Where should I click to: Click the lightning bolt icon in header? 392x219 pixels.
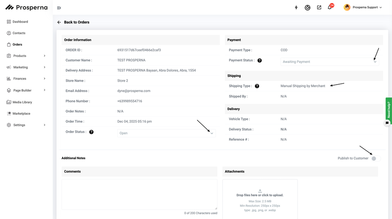297,8
